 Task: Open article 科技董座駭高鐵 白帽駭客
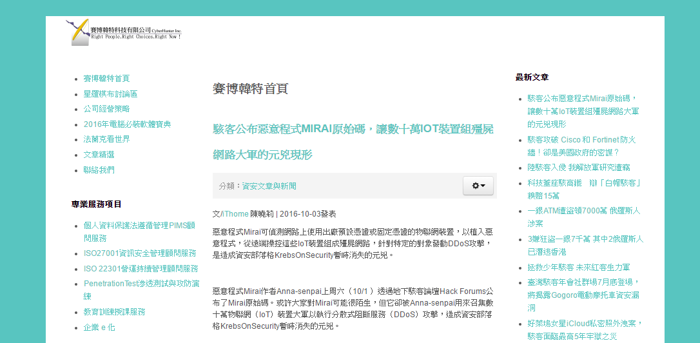[x=585, y=190]
